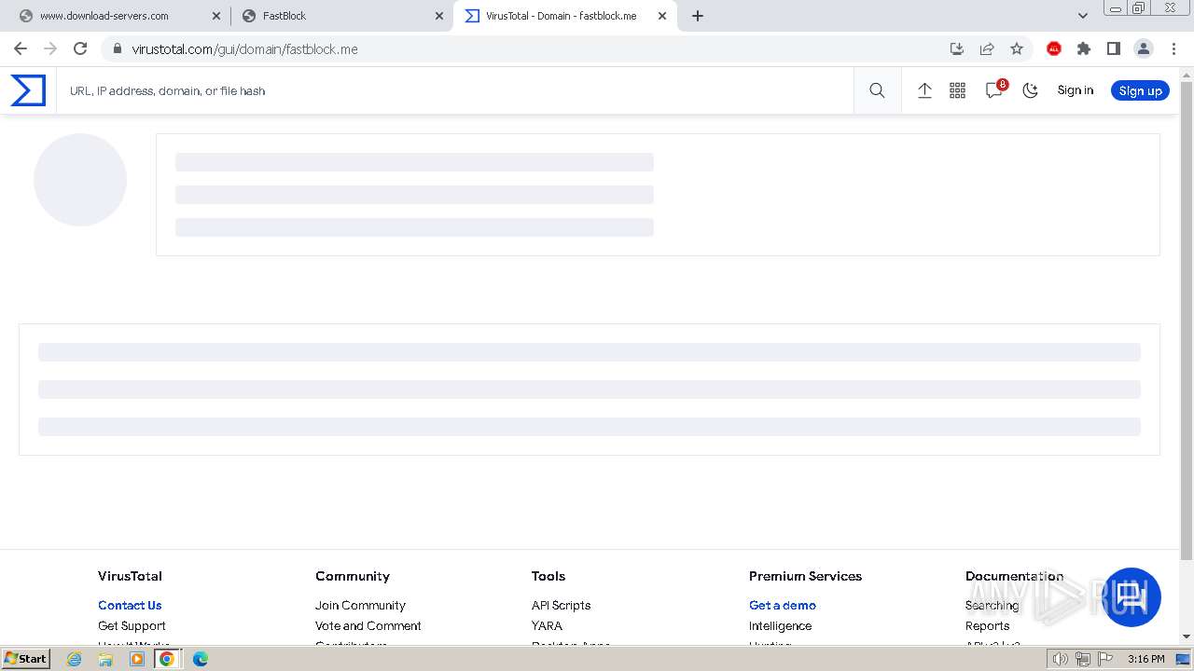Click the volume speaker tray icon
This screenshot has width=1194, height=671.
pos(1060,659)
